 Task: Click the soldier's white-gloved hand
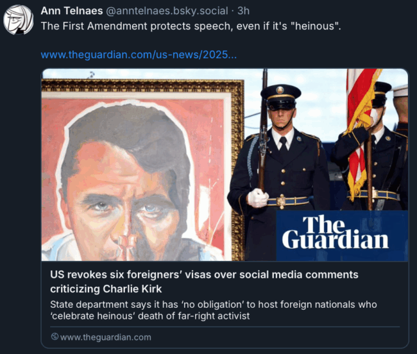tap(257, 198)
